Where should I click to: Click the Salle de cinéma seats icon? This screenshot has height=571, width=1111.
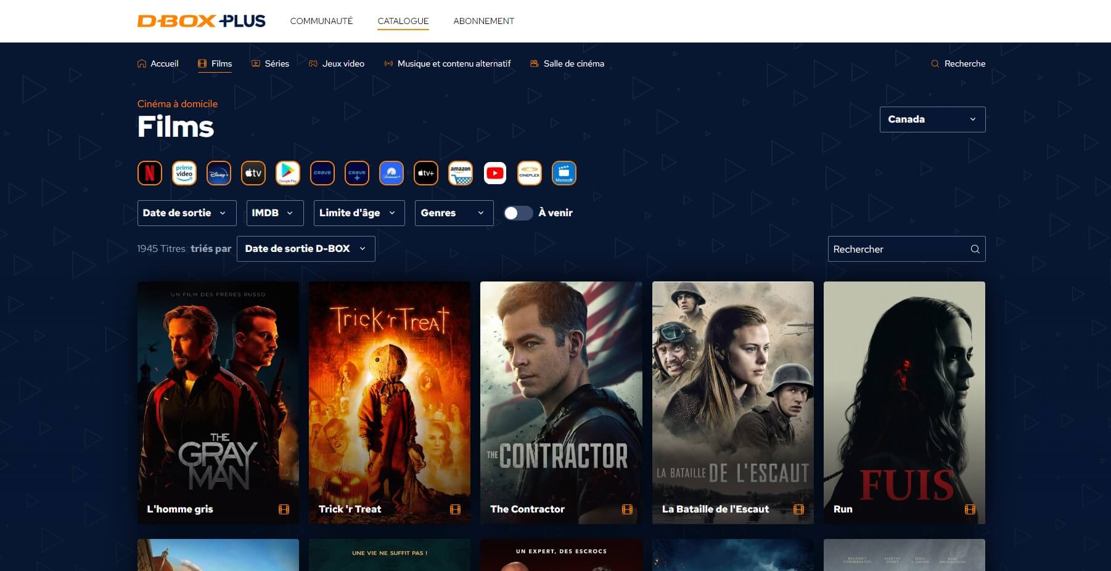[x=535, y=63]
